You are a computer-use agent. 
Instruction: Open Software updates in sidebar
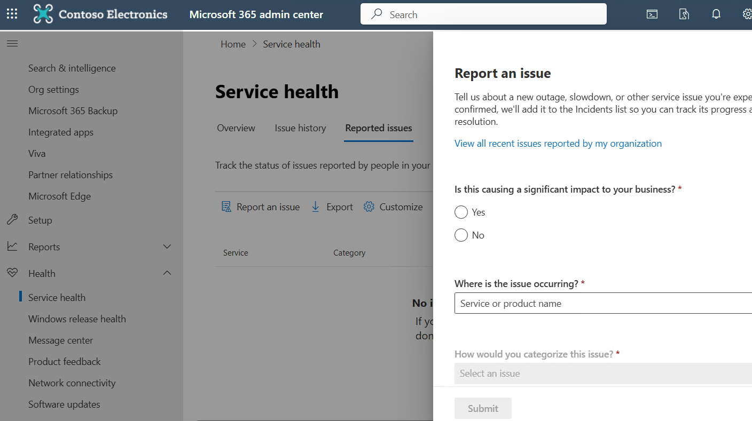pyautogui.click(x=64, y=404)
